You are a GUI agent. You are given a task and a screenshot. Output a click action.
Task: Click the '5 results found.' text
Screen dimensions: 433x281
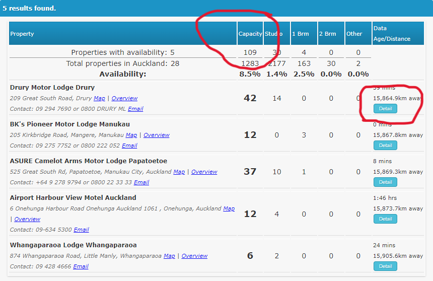click(x=29, y=8)
